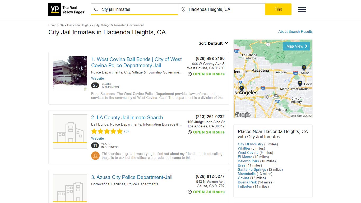361x203 pixels.
Task: Visit Website link for West Covina listing
Action: [98, 78]
